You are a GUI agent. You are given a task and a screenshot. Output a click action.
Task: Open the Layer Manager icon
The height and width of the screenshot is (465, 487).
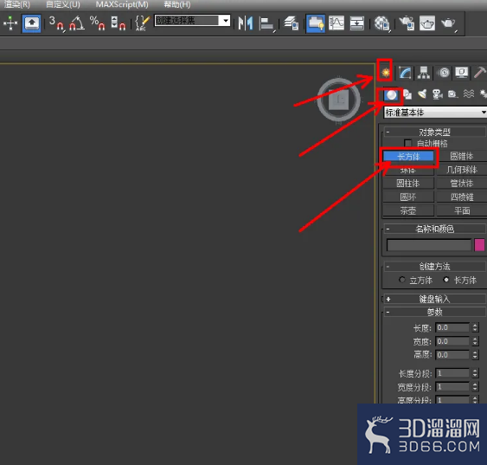pos(291,23)
